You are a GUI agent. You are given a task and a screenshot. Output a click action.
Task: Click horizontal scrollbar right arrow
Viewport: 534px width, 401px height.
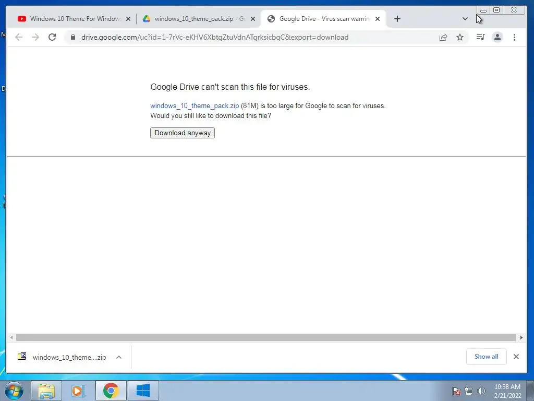(521, 338)
